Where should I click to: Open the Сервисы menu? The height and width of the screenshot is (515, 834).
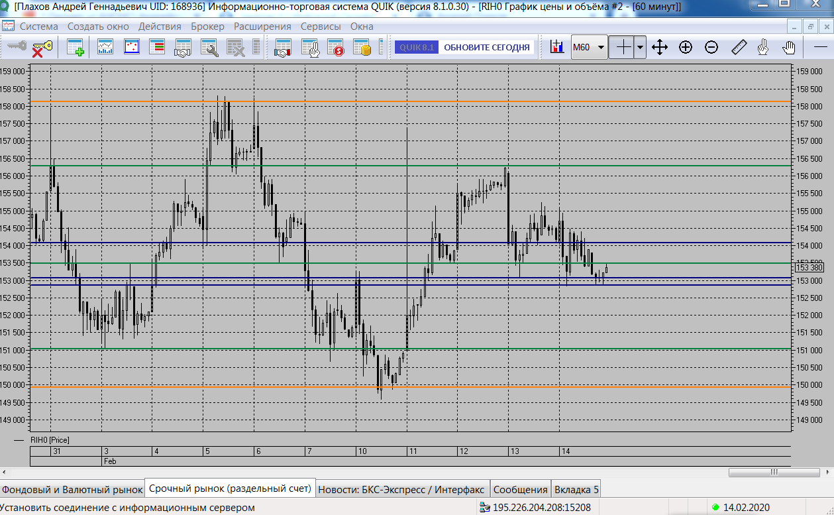tap(321, 27)
